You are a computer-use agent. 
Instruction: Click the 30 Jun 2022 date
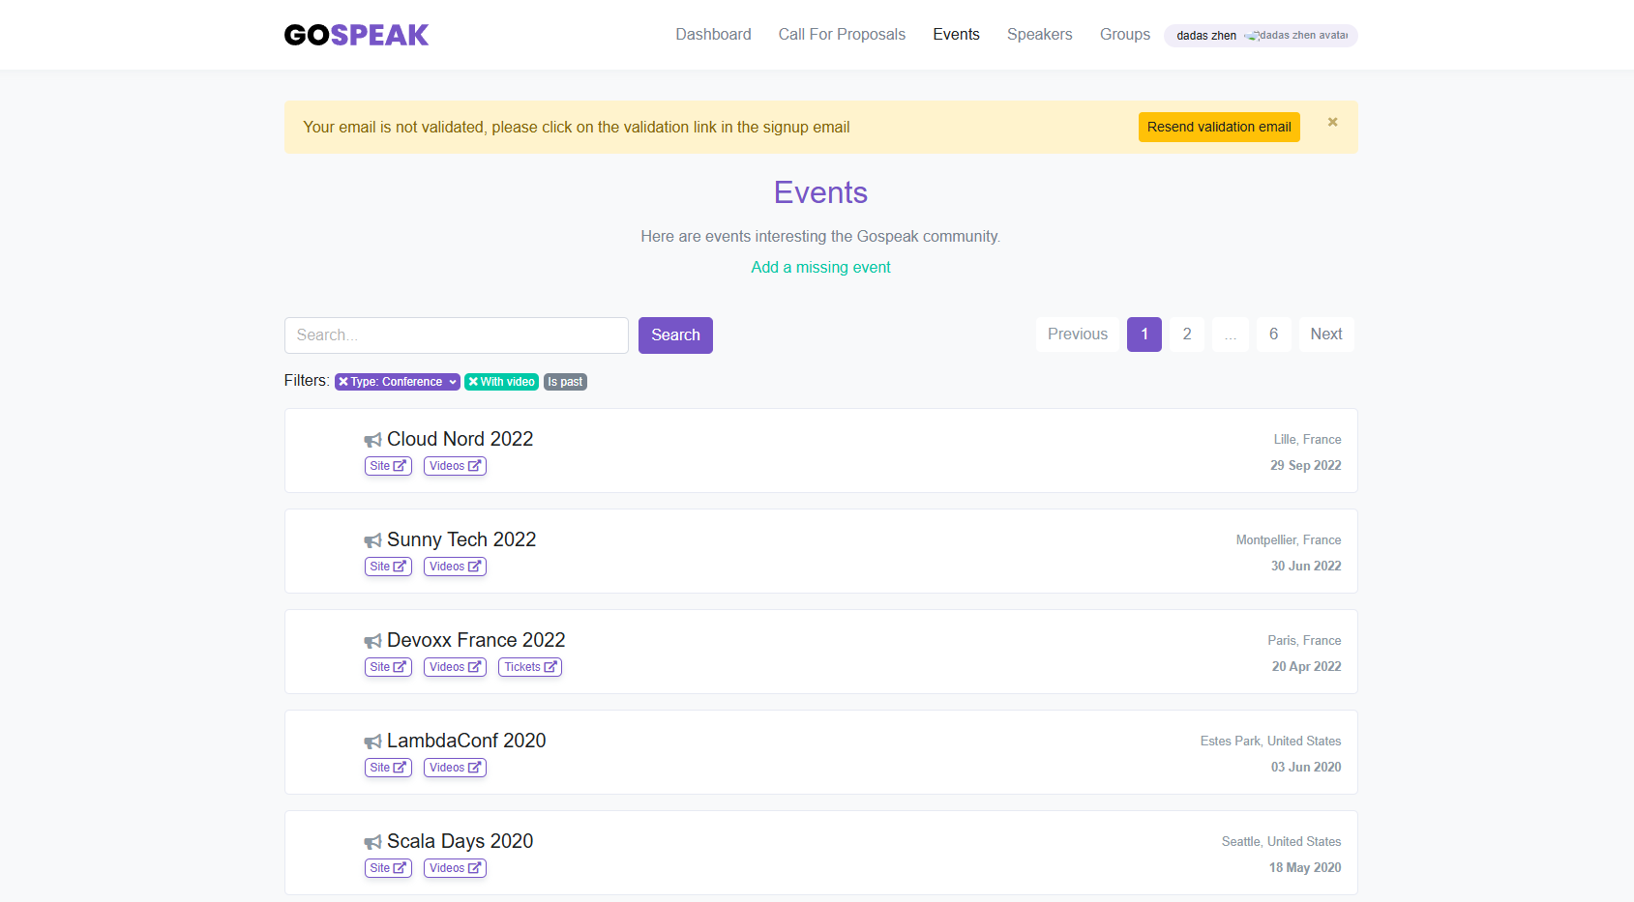pyautogui.click(x=1306, y=567)
